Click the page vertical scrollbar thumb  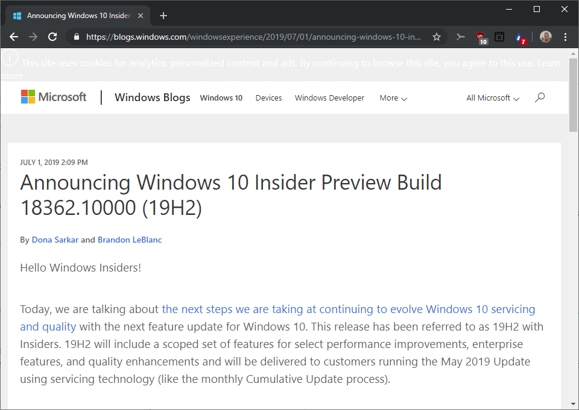573,95
